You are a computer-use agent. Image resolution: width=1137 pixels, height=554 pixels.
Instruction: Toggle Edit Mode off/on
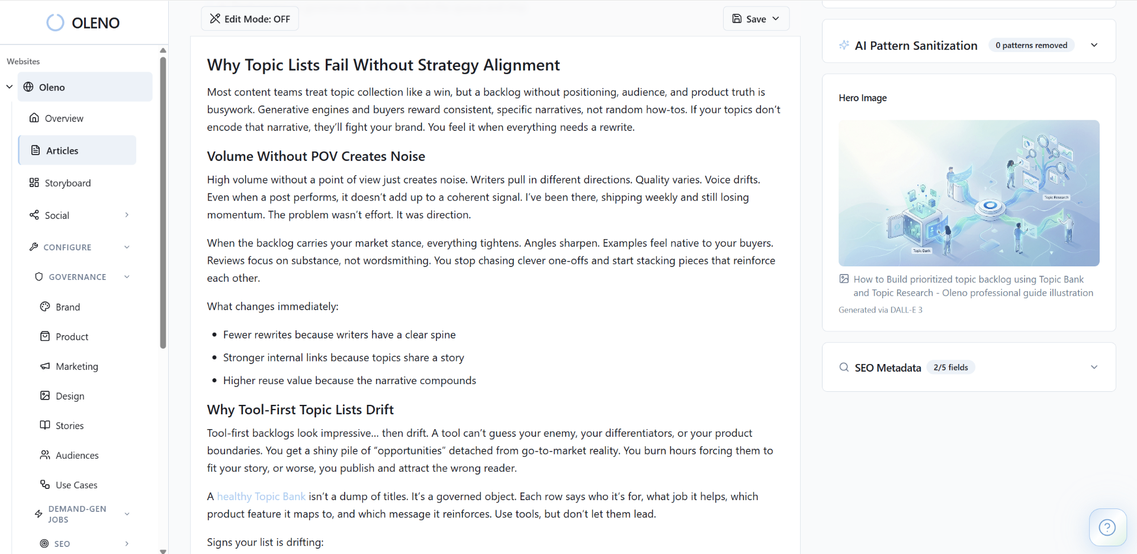[249, 18]
